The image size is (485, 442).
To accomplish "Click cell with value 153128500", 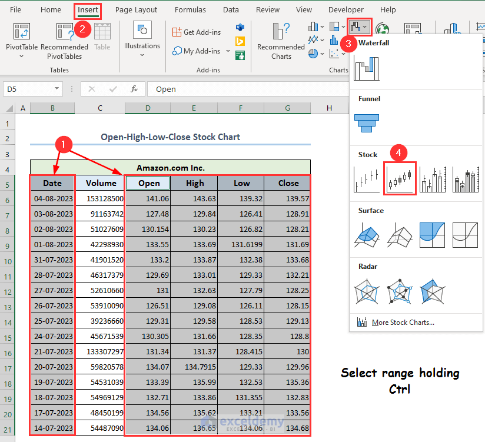I will 100,198.
